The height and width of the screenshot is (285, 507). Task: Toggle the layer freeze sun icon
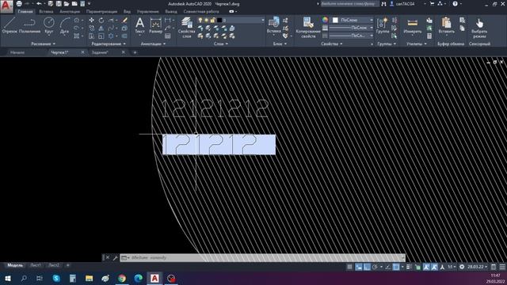point(206,20)
